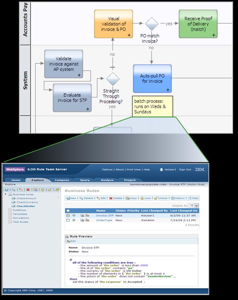Switch to the Project tab
Image resolution: width=238 pixels, height=300 pixels.
pos(130,180)
